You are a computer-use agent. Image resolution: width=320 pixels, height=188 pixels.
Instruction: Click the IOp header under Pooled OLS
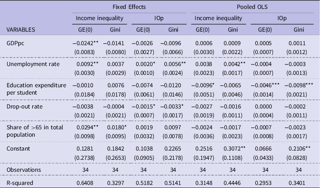coord(282,18)
